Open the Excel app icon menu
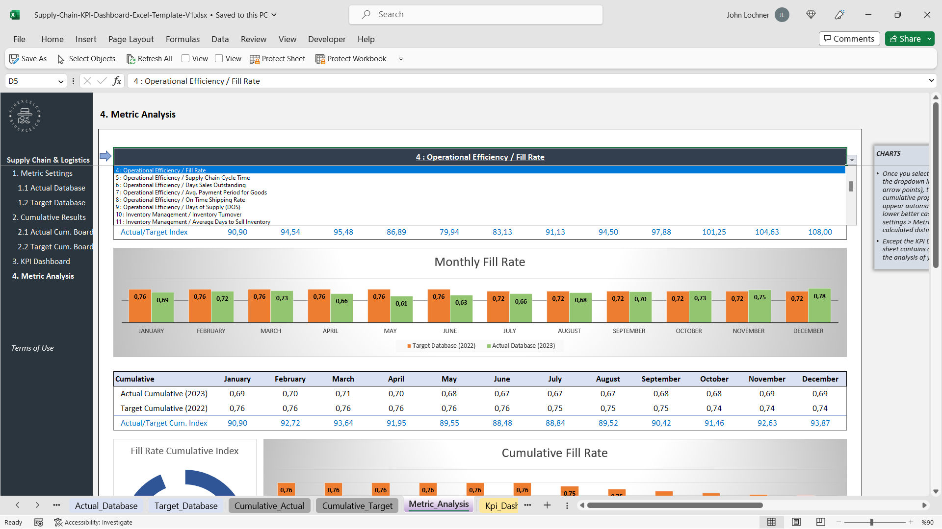The image size is (942, 529). tap(15, 15)
